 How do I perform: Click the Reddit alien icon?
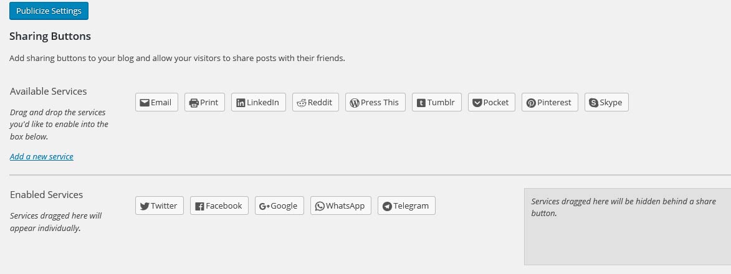click(x=302, y=103)
